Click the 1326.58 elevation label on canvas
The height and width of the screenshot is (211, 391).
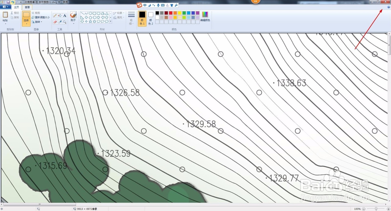125,93
